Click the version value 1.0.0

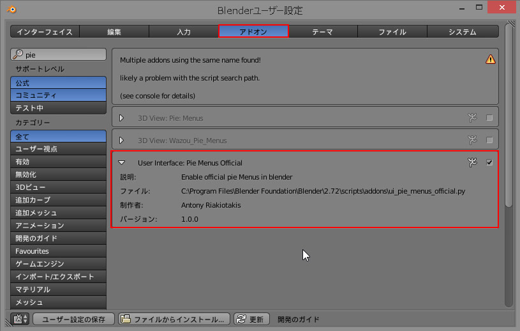pos(189,219)
